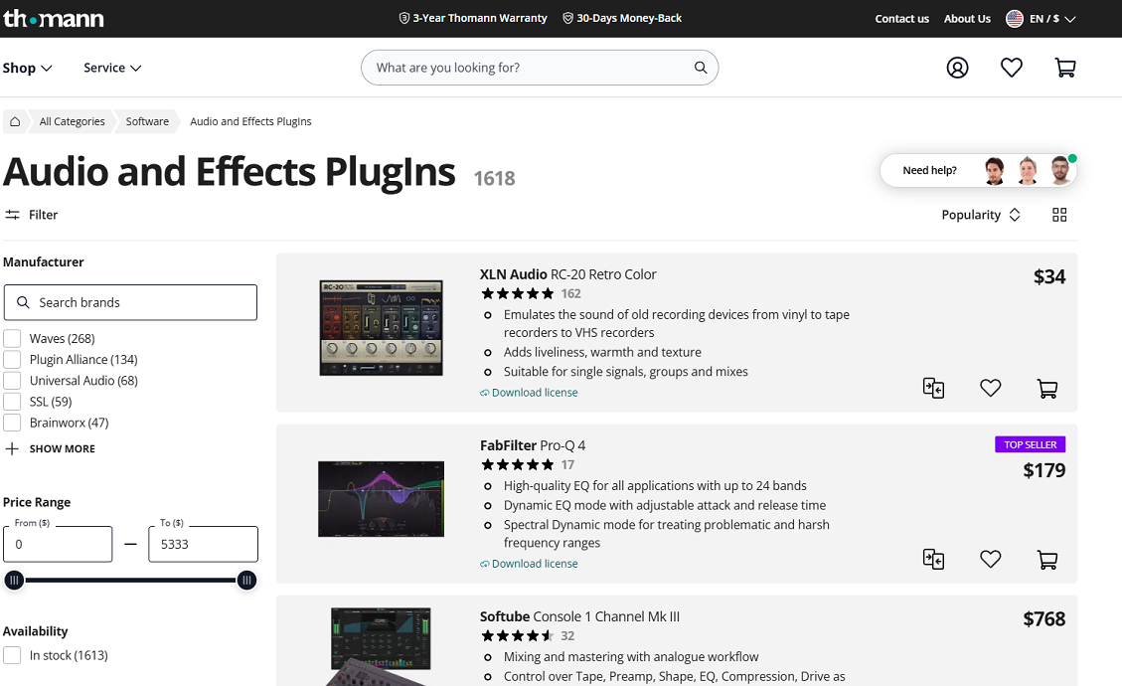Check the In stock availability filter
The image size is (1122, 686).
click(12, 654)
